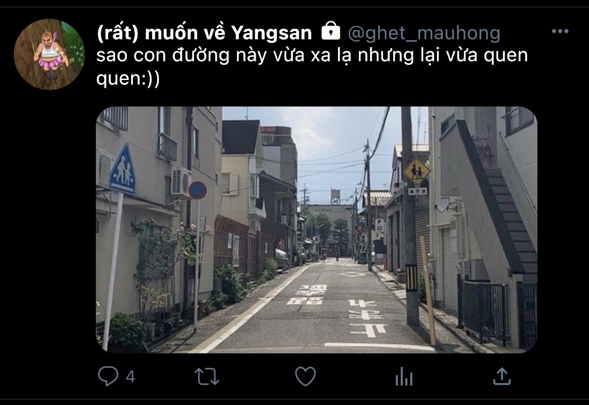The image size is (589, 405).
Task: Click the retweet arrows icon
Action: click(x=207, y=377)
